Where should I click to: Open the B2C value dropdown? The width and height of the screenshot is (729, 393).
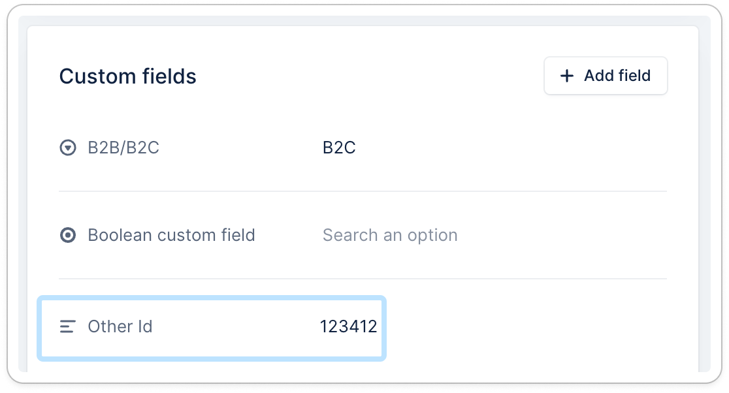339,148
